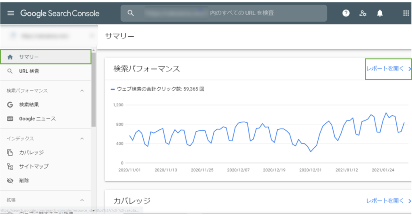This screenshot has width=412, height=216.
Task: Click the サマリー page title
Action: coord(119,36)
